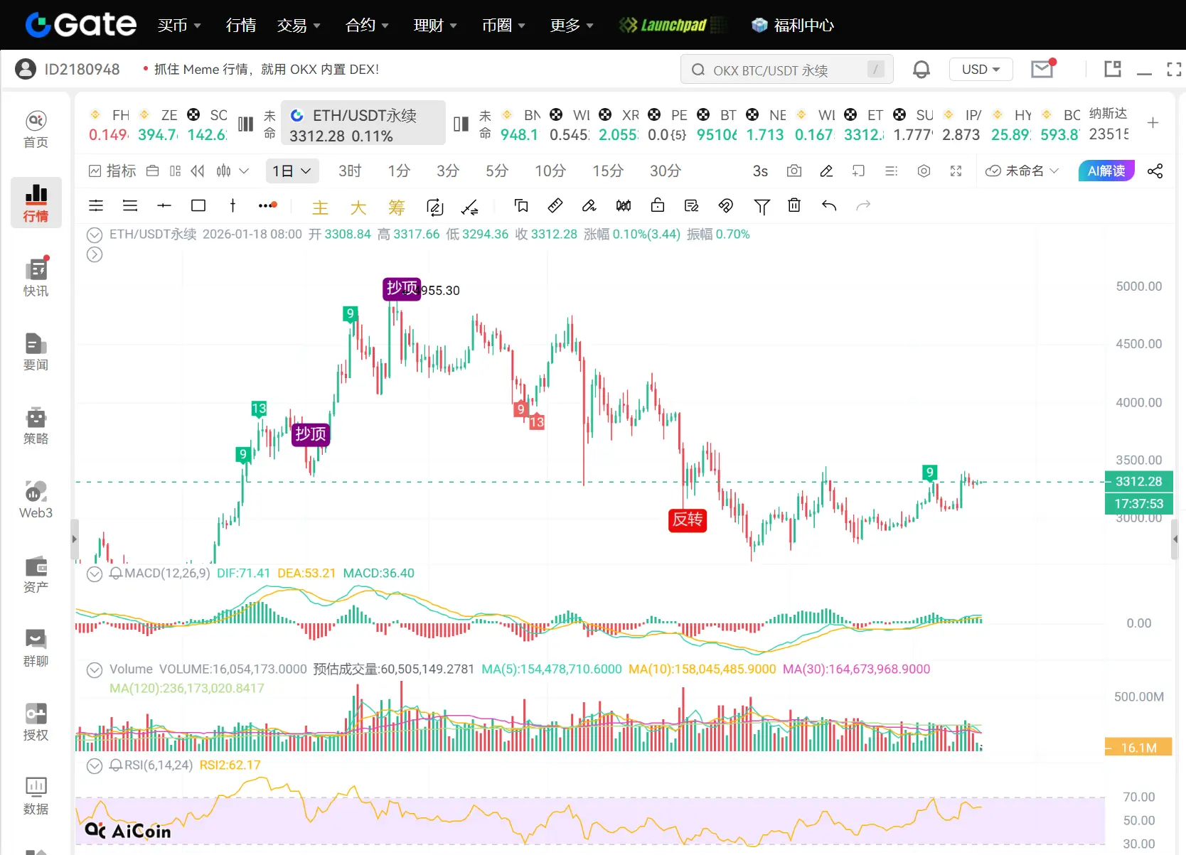Select the ruler measurement tool
This screenshot has height=855, width=1186.
pyautogui.click(x=555, y=205)
